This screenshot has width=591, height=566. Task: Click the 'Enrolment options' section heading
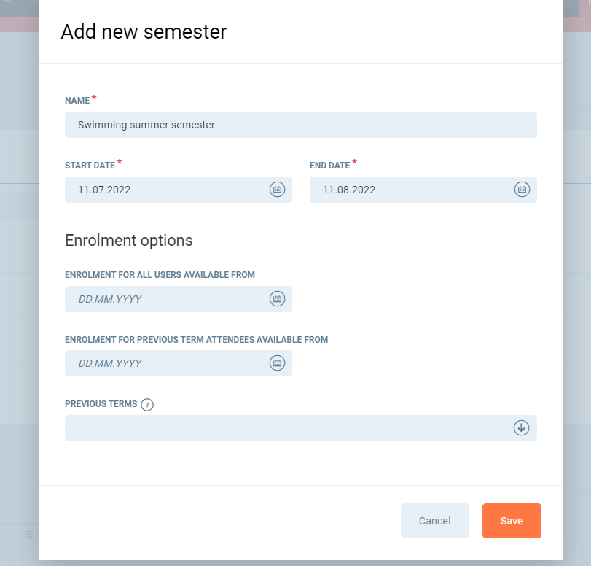tap(129, 240)
